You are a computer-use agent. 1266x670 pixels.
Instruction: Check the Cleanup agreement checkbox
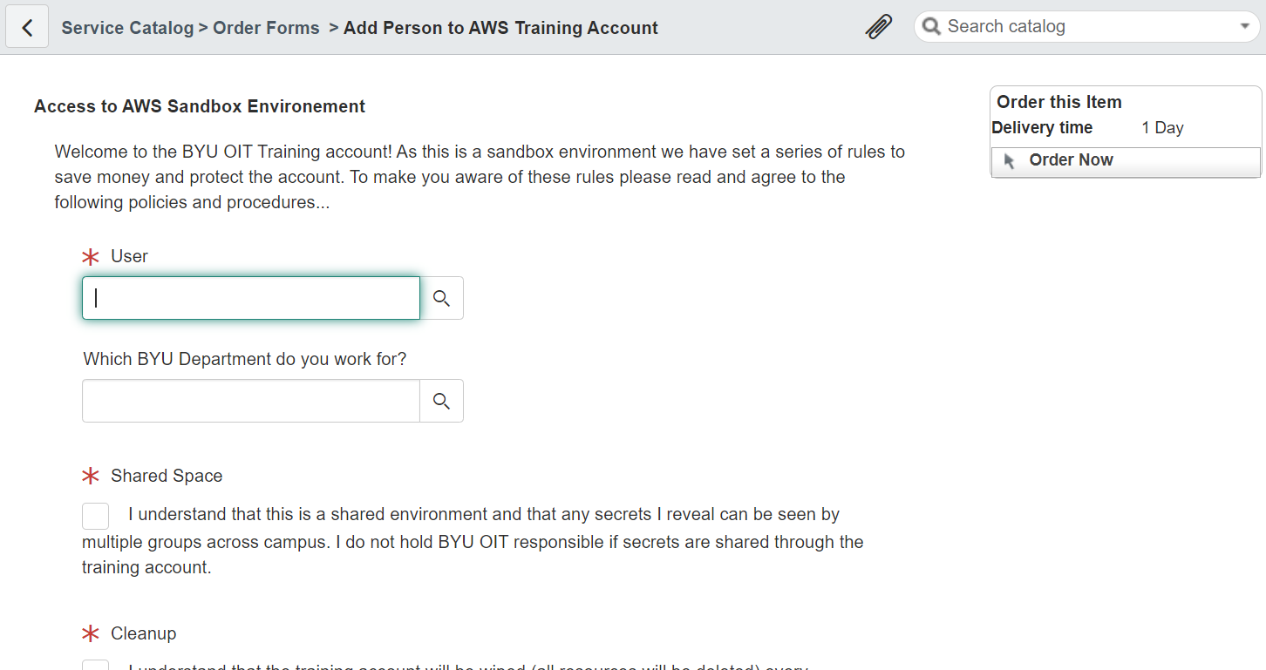(x=96, y=665)
